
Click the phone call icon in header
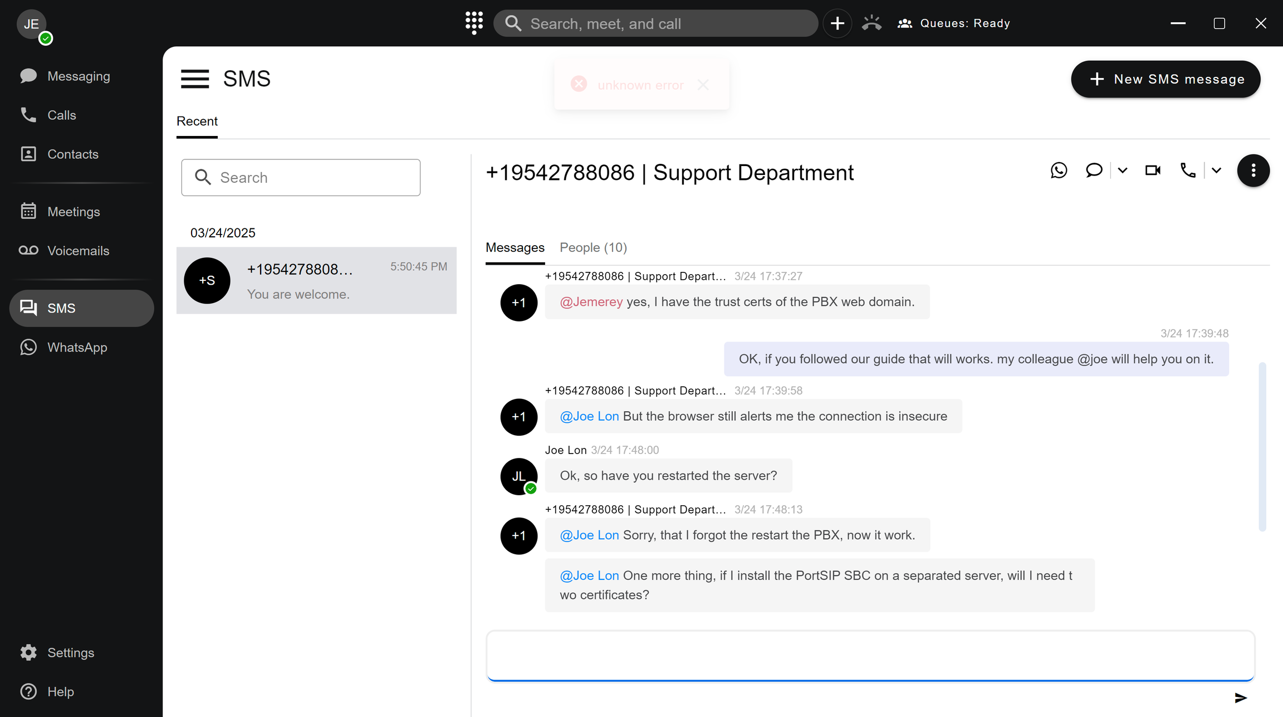point(1188,170)
